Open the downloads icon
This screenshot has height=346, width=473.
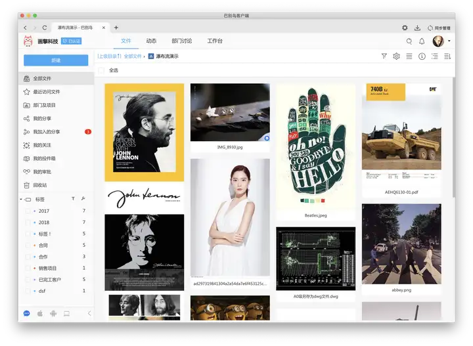pos(417,28)
